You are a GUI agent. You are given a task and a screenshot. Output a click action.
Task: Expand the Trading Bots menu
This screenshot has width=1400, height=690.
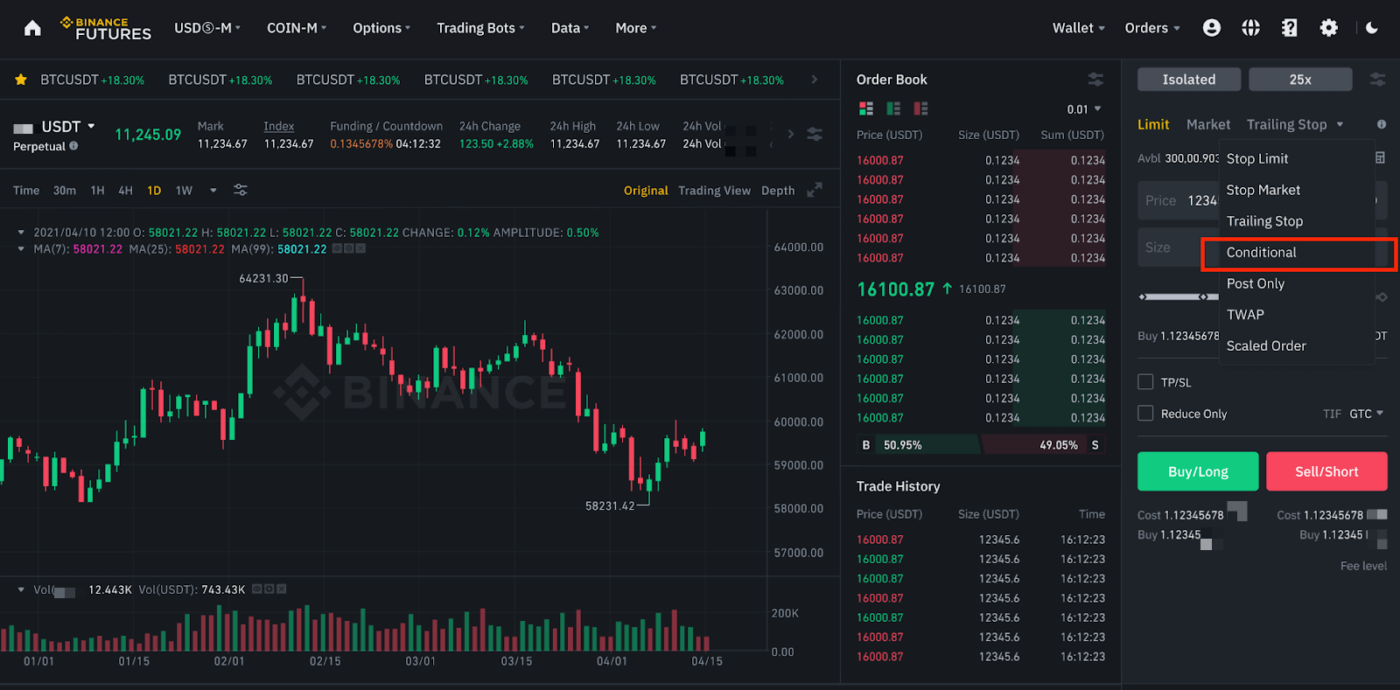click(x=481, y=28)
